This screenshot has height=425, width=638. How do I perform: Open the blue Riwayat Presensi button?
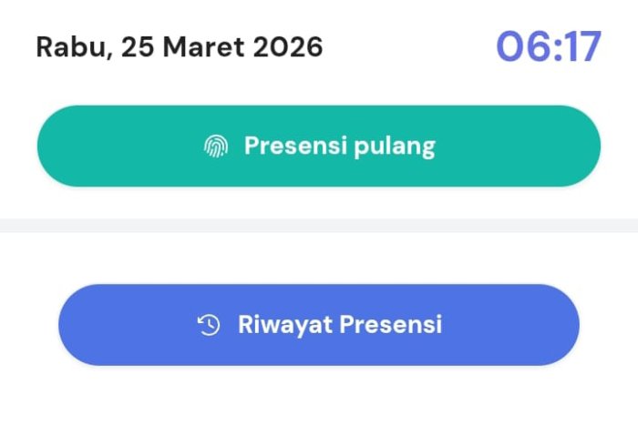pos(319,325)
